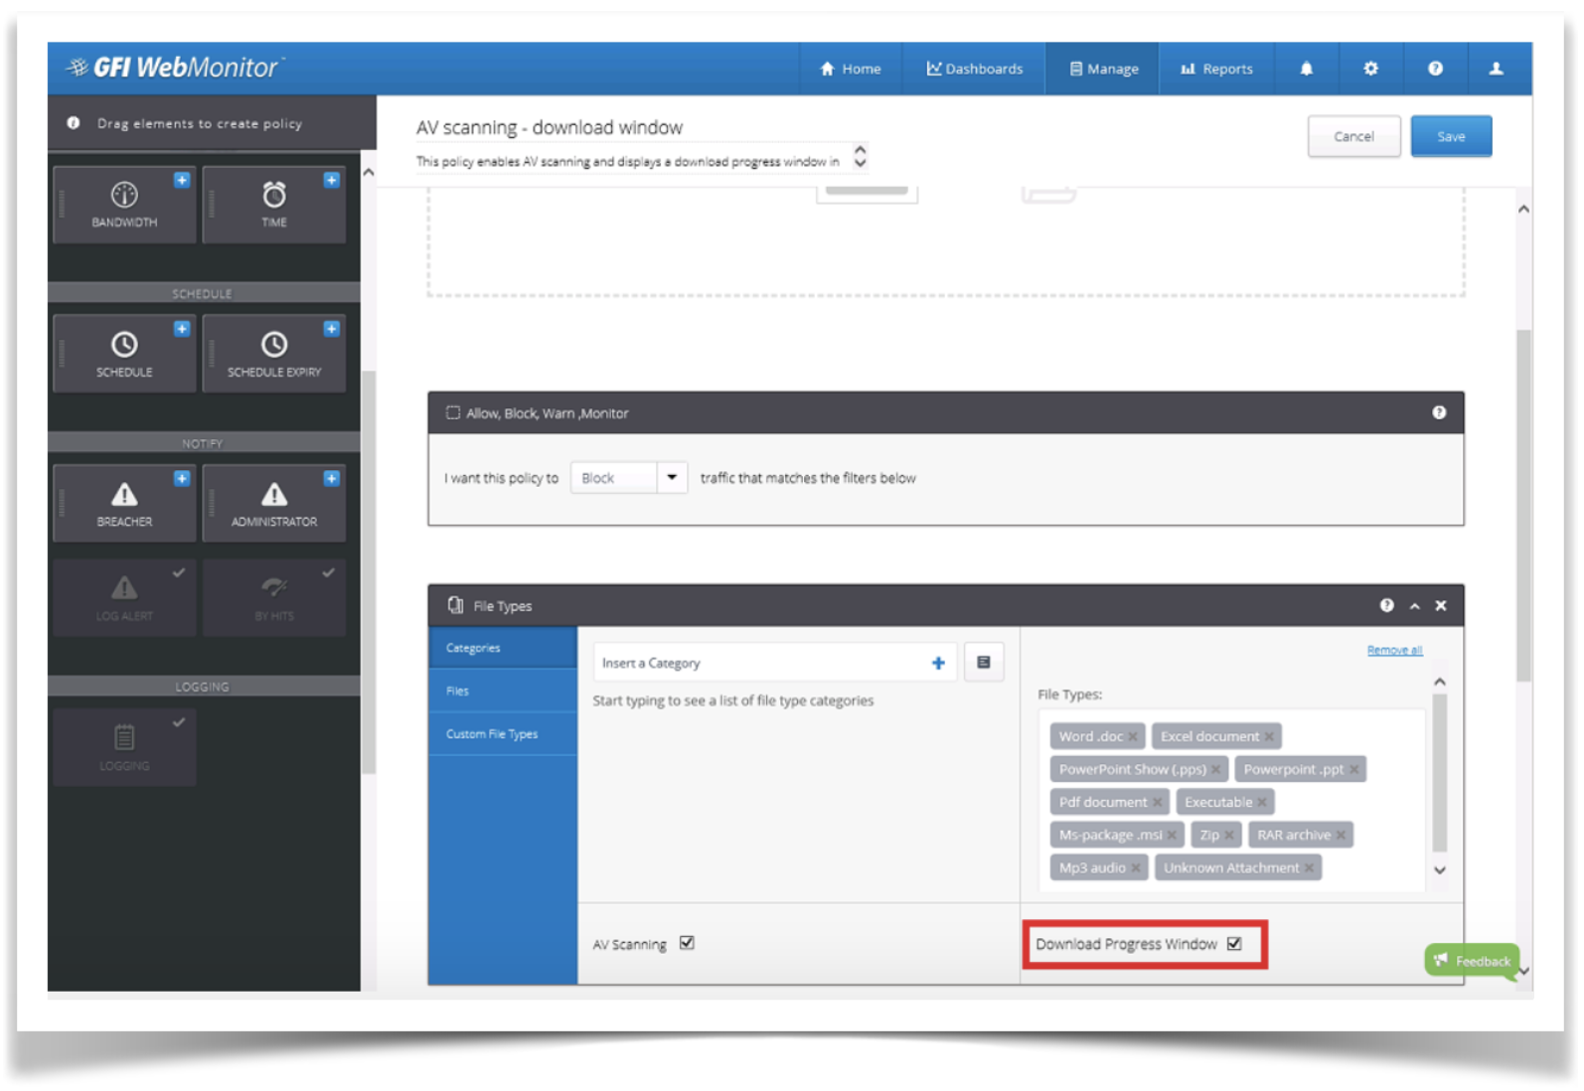
Task: Click the info icon beside Drag elements
Action: [x=74, y=123]
